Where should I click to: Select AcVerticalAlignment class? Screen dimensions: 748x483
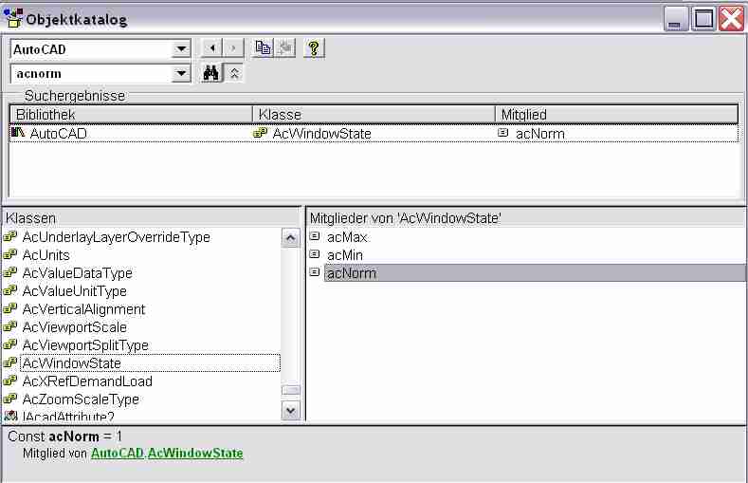click(x=83, y=309)
